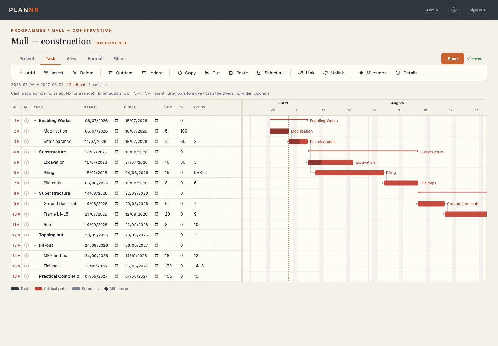Viewport: 498px width, 346px height.
Task: Switch to the View tab
Action: (72, 59)
